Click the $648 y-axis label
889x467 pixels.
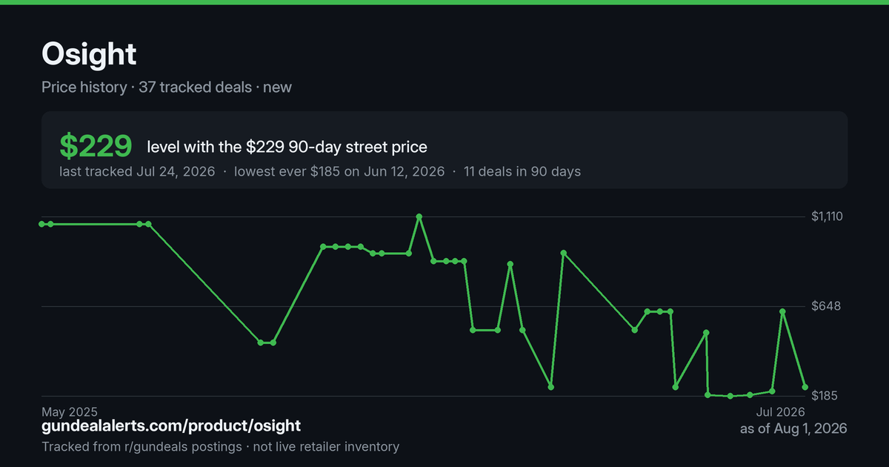coord(826,306)
